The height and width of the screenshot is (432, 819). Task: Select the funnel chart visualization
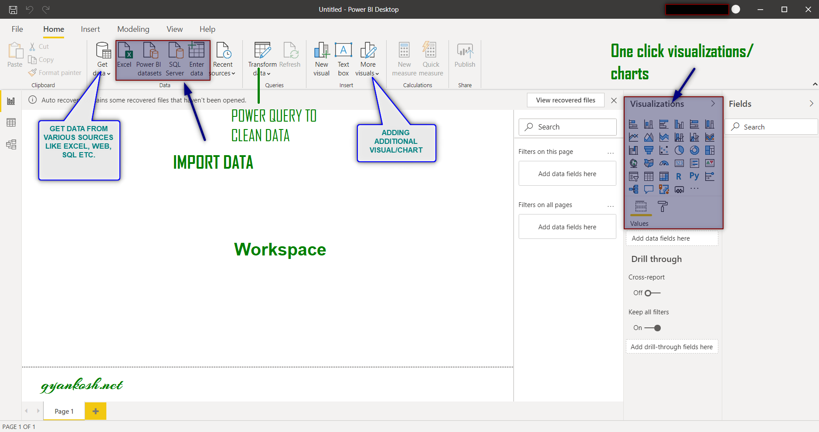coord(649,150)
